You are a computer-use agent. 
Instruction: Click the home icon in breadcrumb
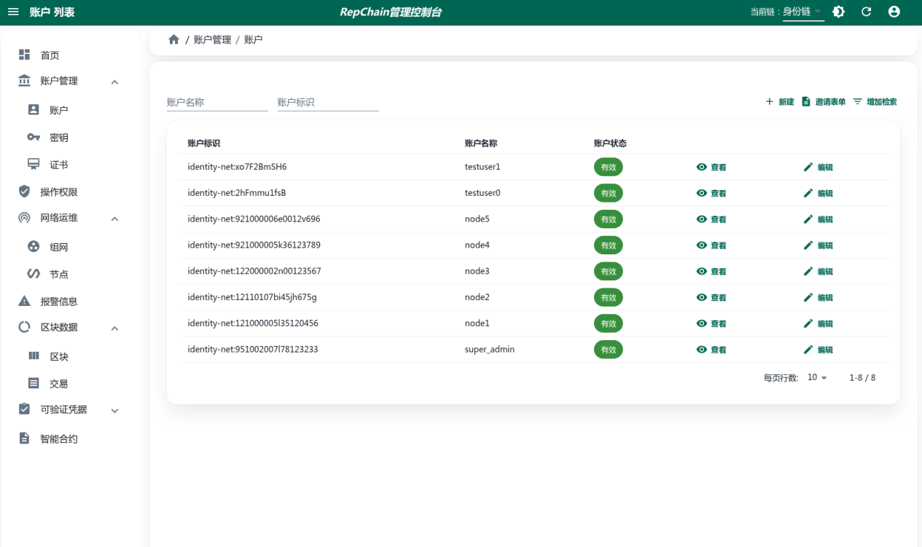click(173, 39)
